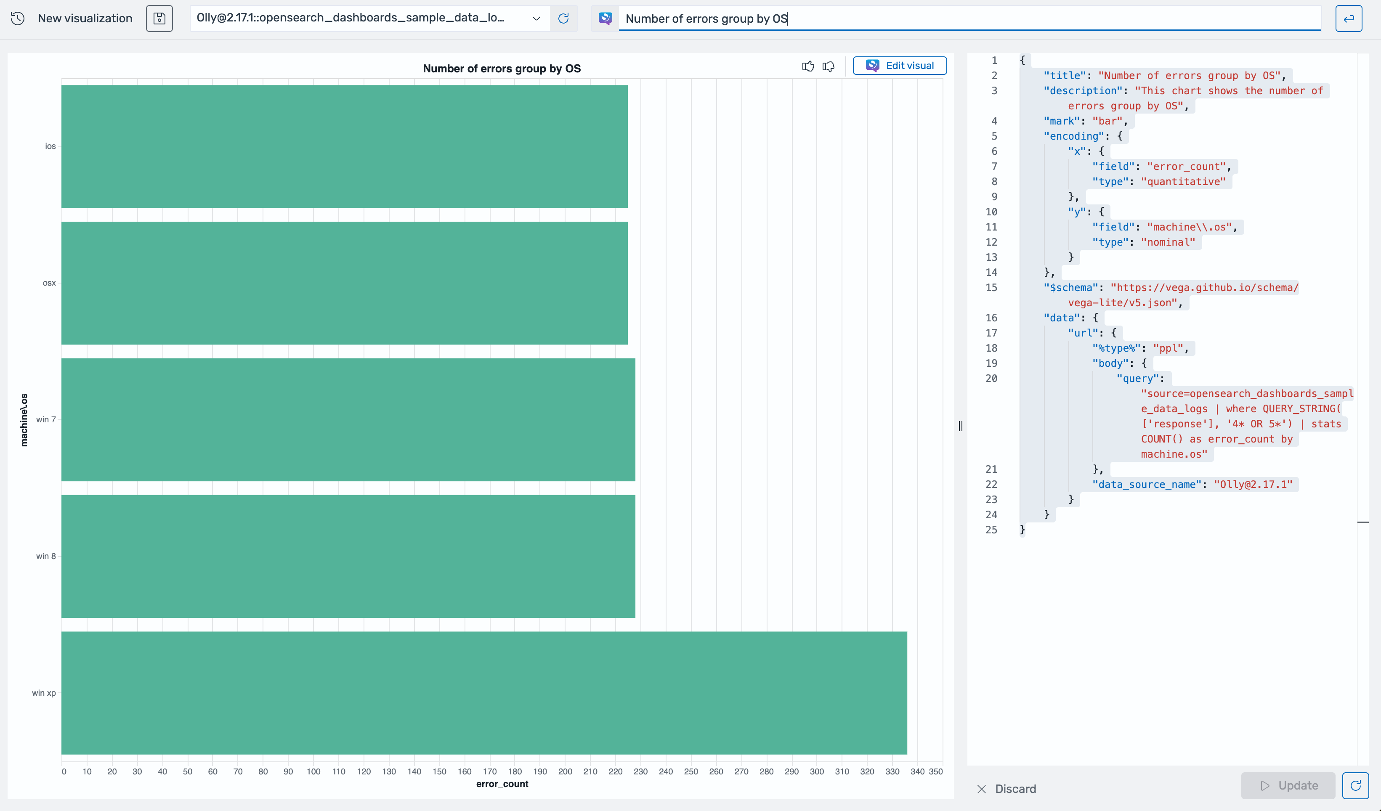The width and height of the screenshot is (1381, 811).
Task: Save the visualization using the floppy disk icon
Action: pos(159,18)
